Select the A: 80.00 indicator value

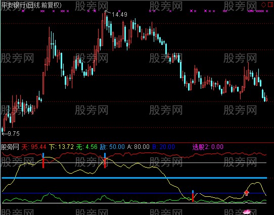(x=138, y=147)
